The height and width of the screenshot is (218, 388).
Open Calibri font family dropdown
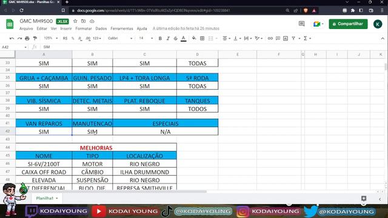point(120,38)
